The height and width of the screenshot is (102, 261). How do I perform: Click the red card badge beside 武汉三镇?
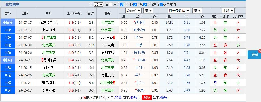[x=114, y=37]
